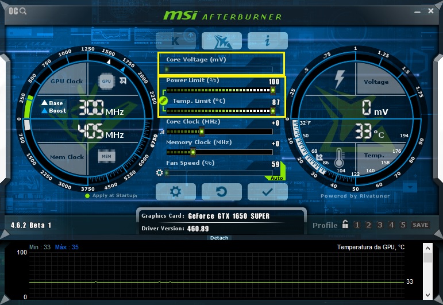Click the monitor scrollbar down arrow
This screenshot has width=443, height=305.
point(427,295)
